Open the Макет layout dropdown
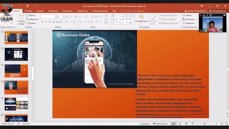The height and width of the screenshot is (129, 229). 31,15
